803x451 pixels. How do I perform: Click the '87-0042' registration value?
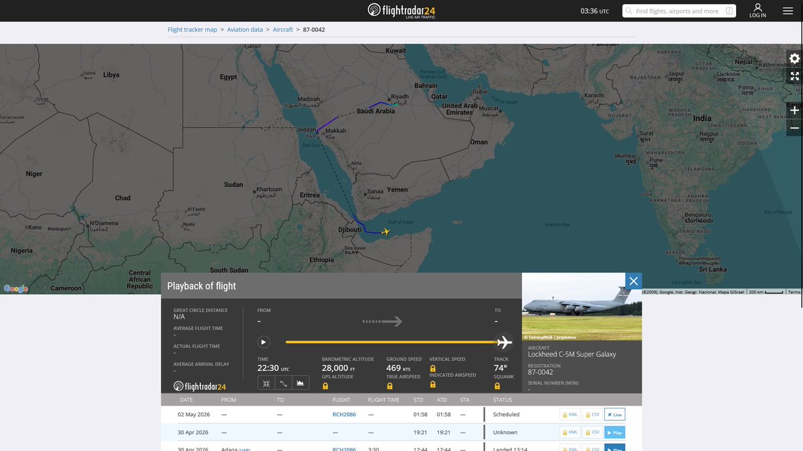click(540, 372)
